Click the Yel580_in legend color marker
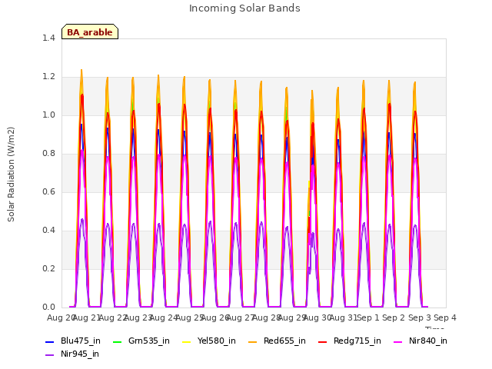The height and width of the screenshot is (369, 492). [186, 341]
